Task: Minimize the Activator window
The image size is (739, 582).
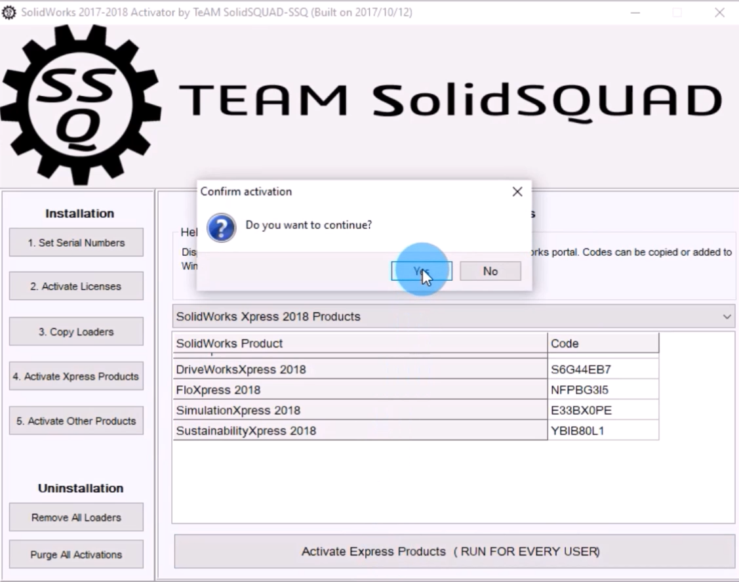Action: point(635,12)
